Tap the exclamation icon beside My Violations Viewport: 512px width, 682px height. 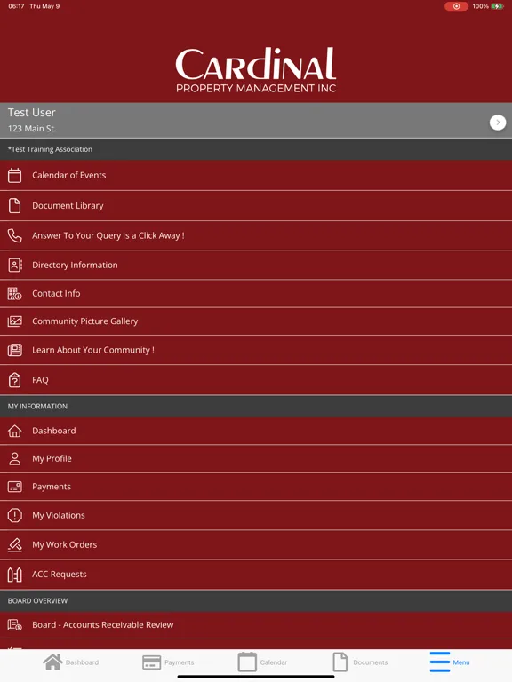click(14, 515)
